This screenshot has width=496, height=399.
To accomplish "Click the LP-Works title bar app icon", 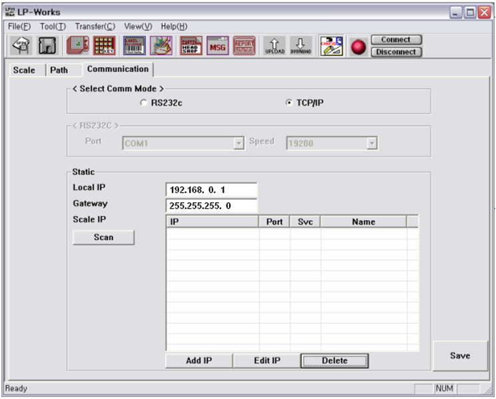I will pos(10,12).
